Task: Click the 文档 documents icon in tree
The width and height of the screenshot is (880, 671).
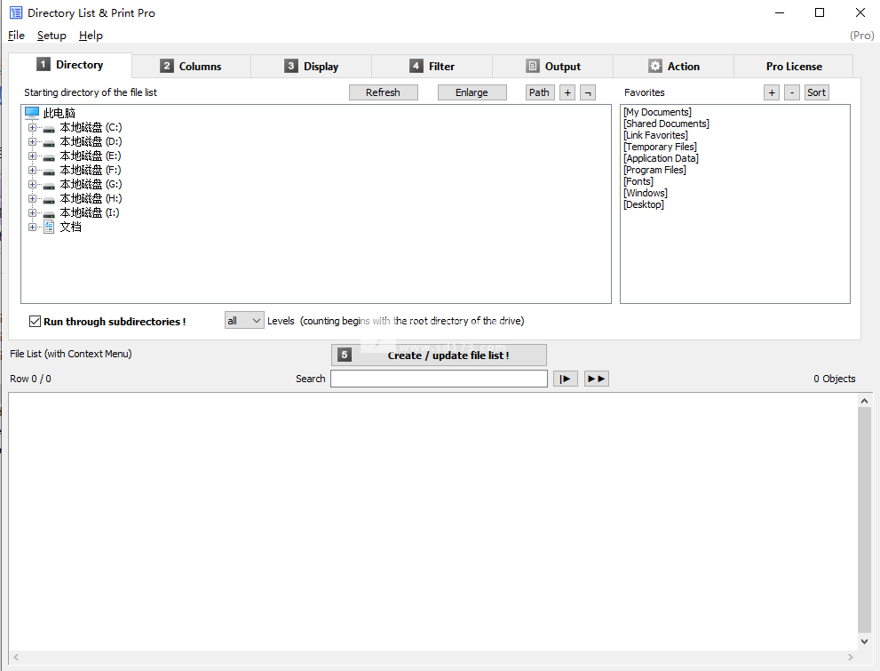Action: [49, 227]
